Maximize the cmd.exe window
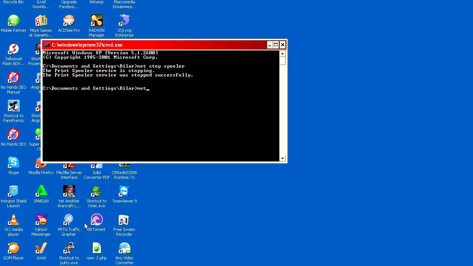This screenshot has height=266, width=473. point(276,45)
